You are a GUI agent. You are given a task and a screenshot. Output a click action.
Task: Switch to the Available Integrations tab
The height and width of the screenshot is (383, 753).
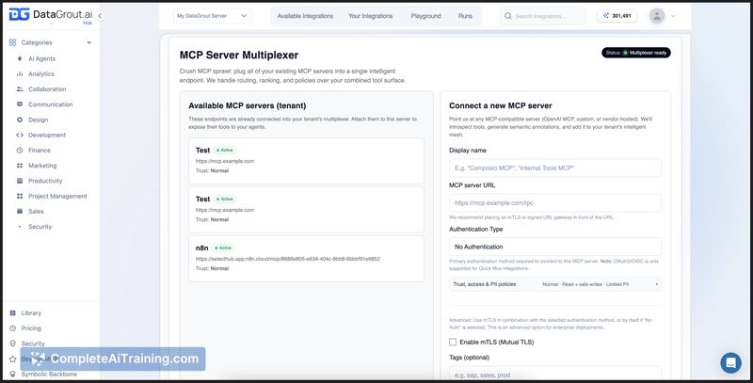click(304, 16)
